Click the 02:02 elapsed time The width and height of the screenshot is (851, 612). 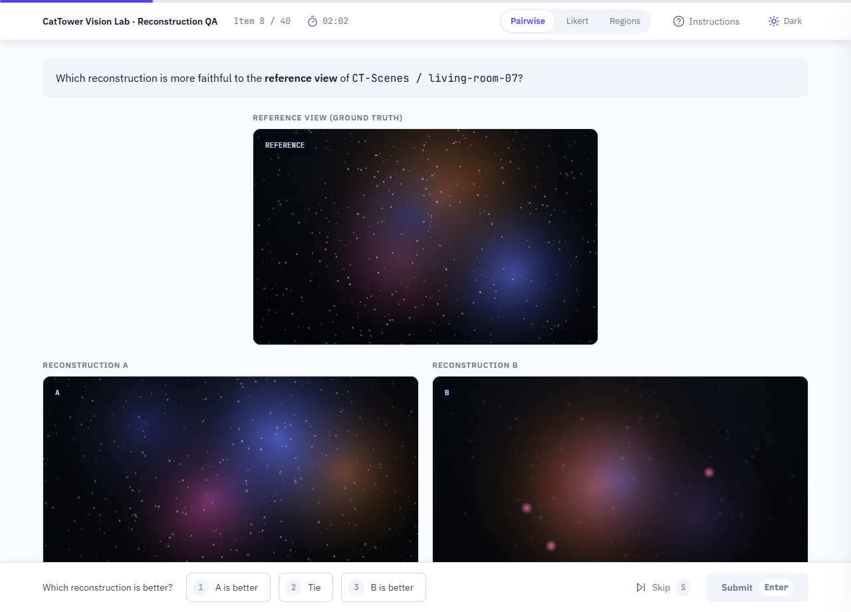[335, 21]
